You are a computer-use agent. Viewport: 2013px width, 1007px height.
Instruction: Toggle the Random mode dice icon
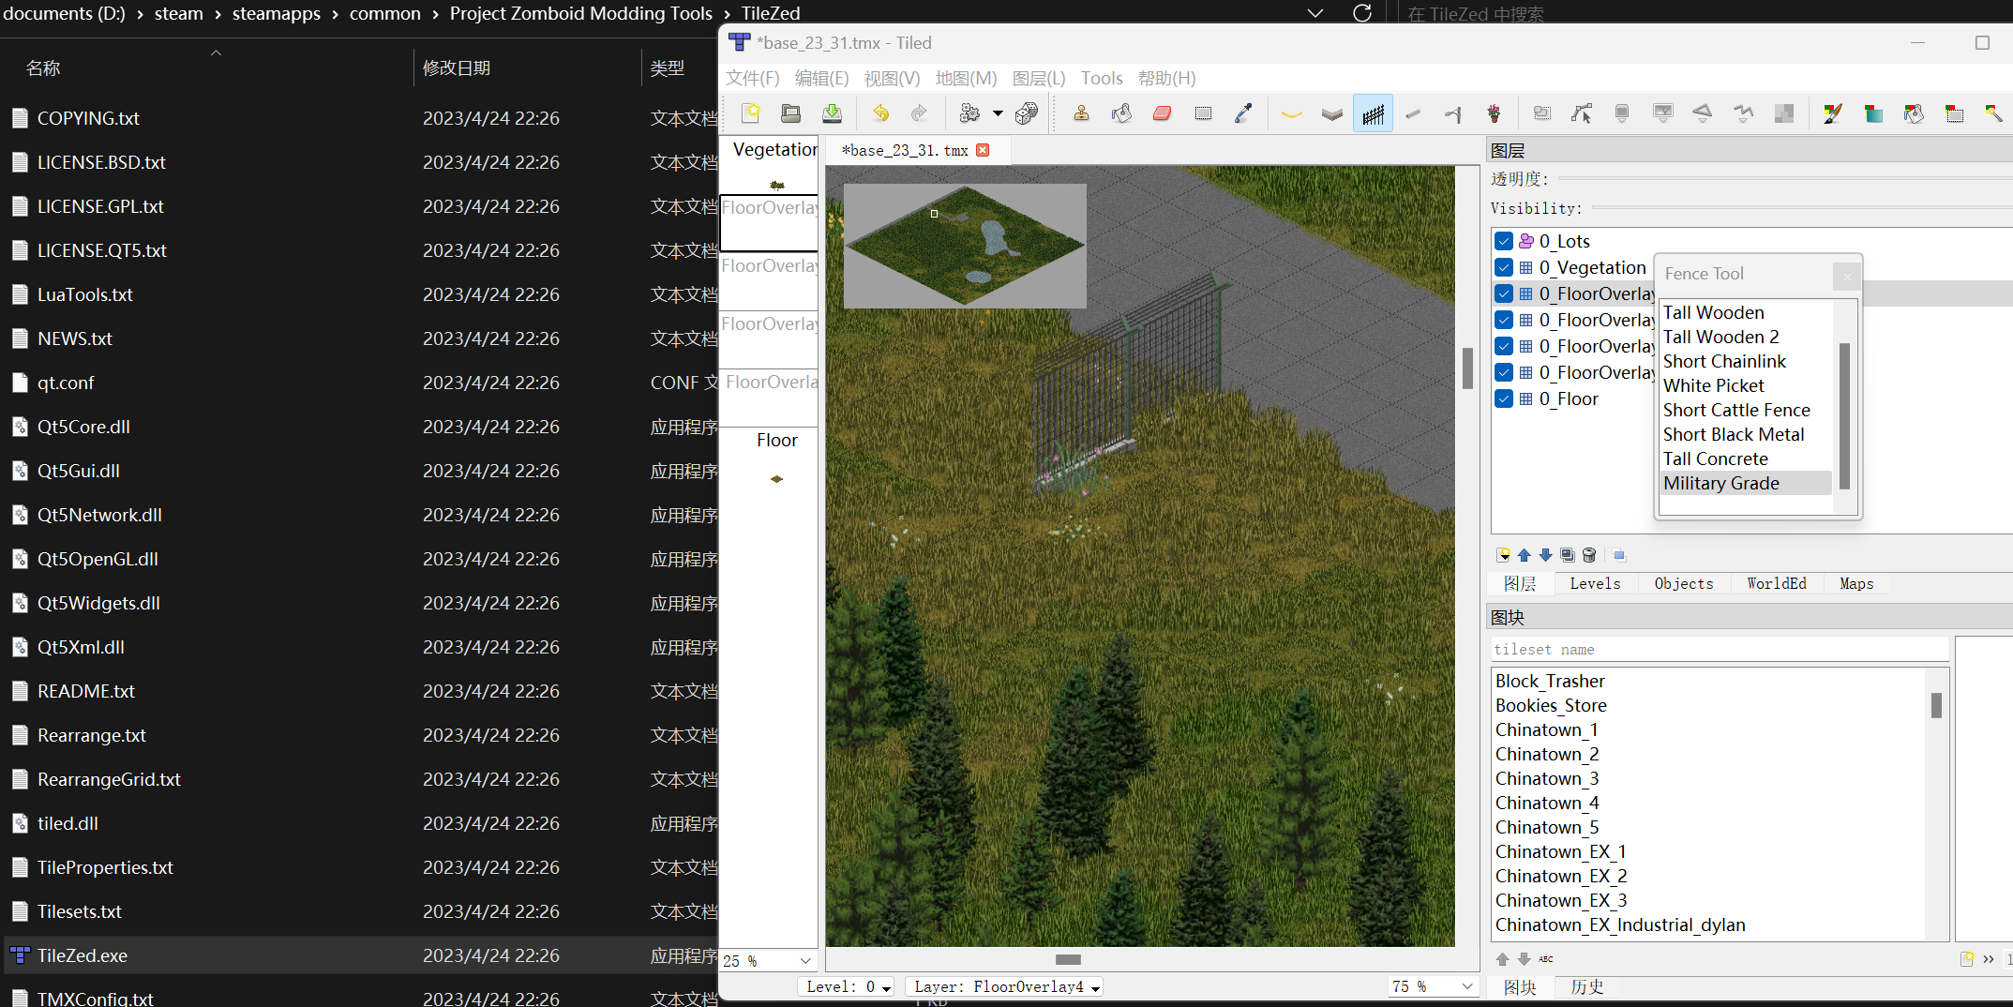[1027, 113]
